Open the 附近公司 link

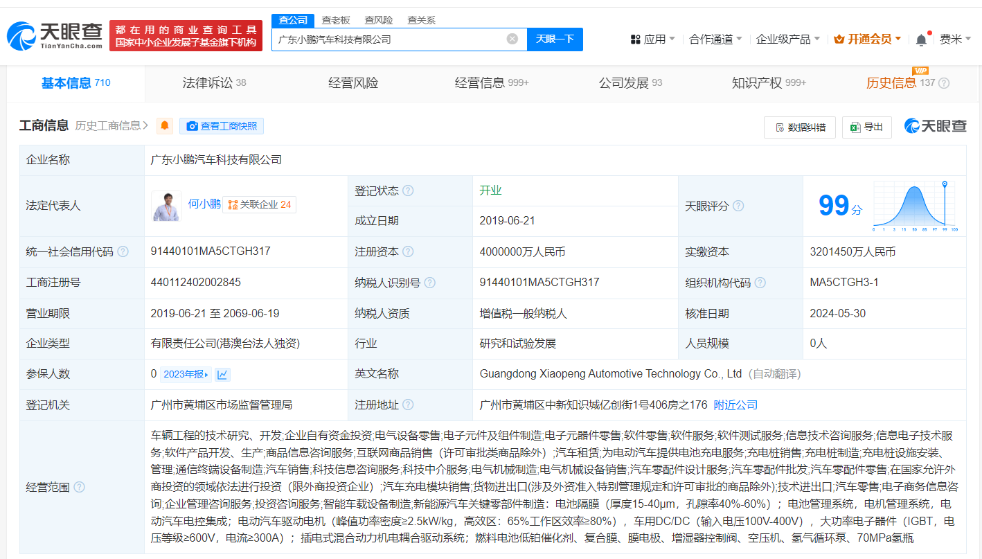pos(737,405)
